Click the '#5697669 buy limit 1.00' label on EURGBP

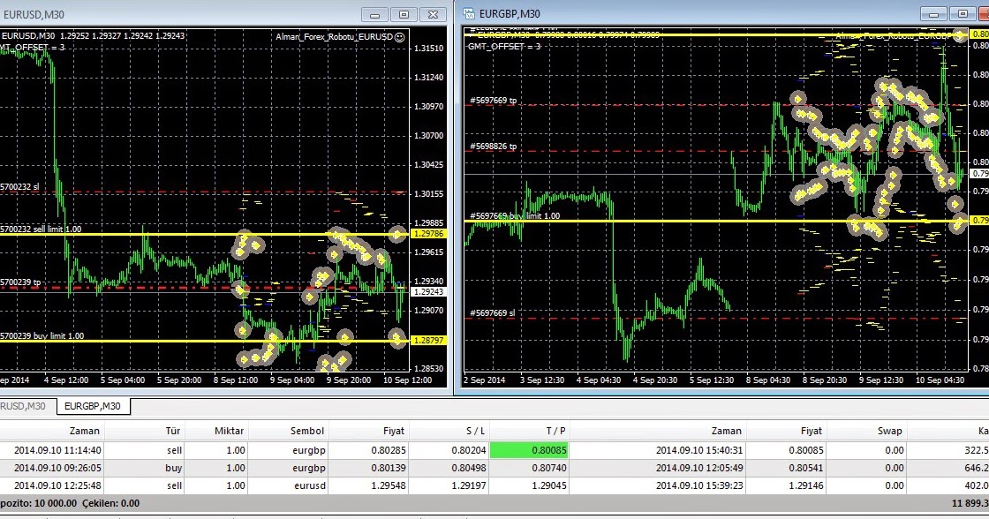tap(515, 215)
